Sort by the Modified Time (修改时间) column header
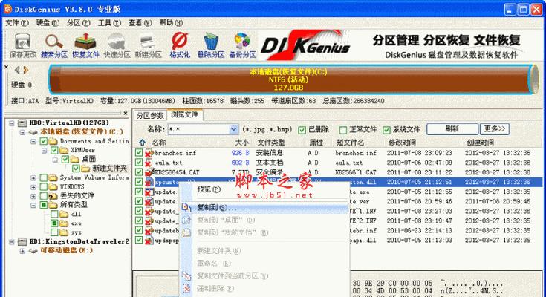This screenshot has width=546, height=297. tap(402, 143)
